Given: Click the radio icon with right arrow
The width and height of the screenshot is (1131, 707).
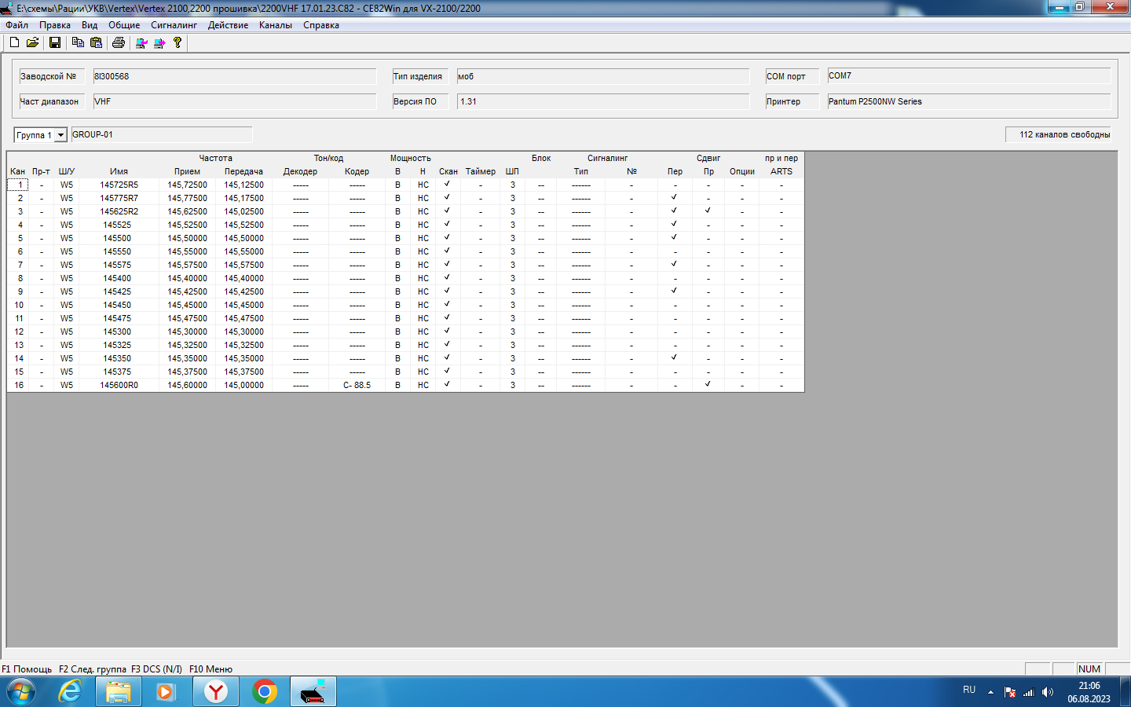Looking at the screenshot, I should [159, 42].
